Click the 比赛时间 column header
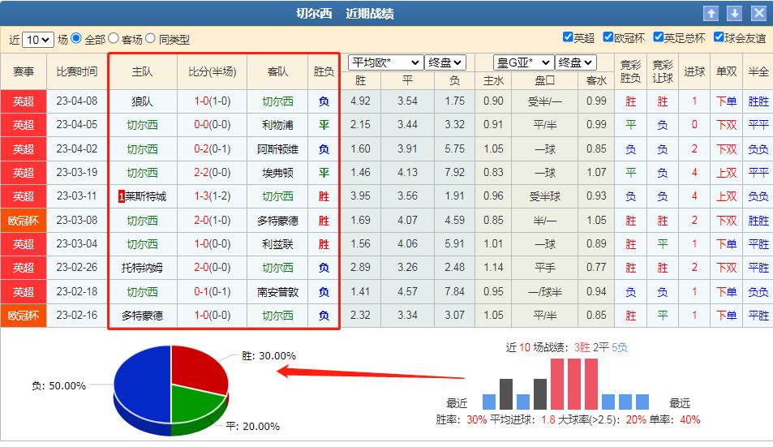The width and height of the screenshot is (773, 447). tap(77, 71)
